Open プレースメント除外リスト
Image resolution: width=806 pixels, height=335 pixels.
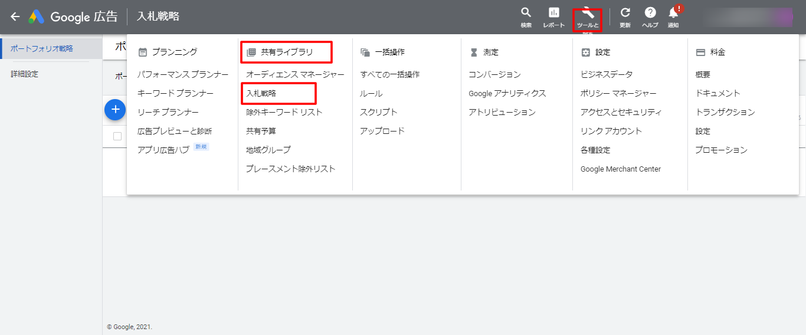point(290,169)
